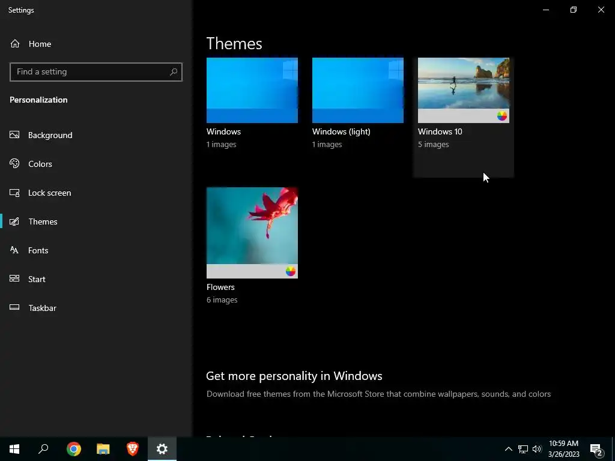The height and width of the screenshot is (461, 615).
Task: Click the color wheel on Windows 10 theme
Action: [x=502, y=116]
